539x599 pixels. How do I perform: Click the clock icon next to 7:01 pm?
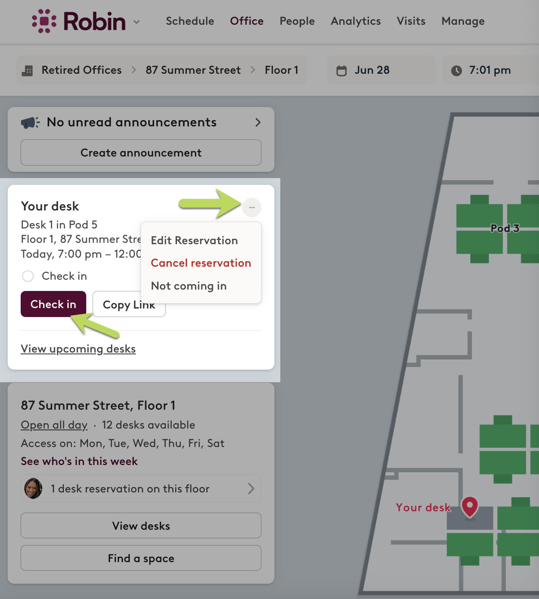click(456, 71)
